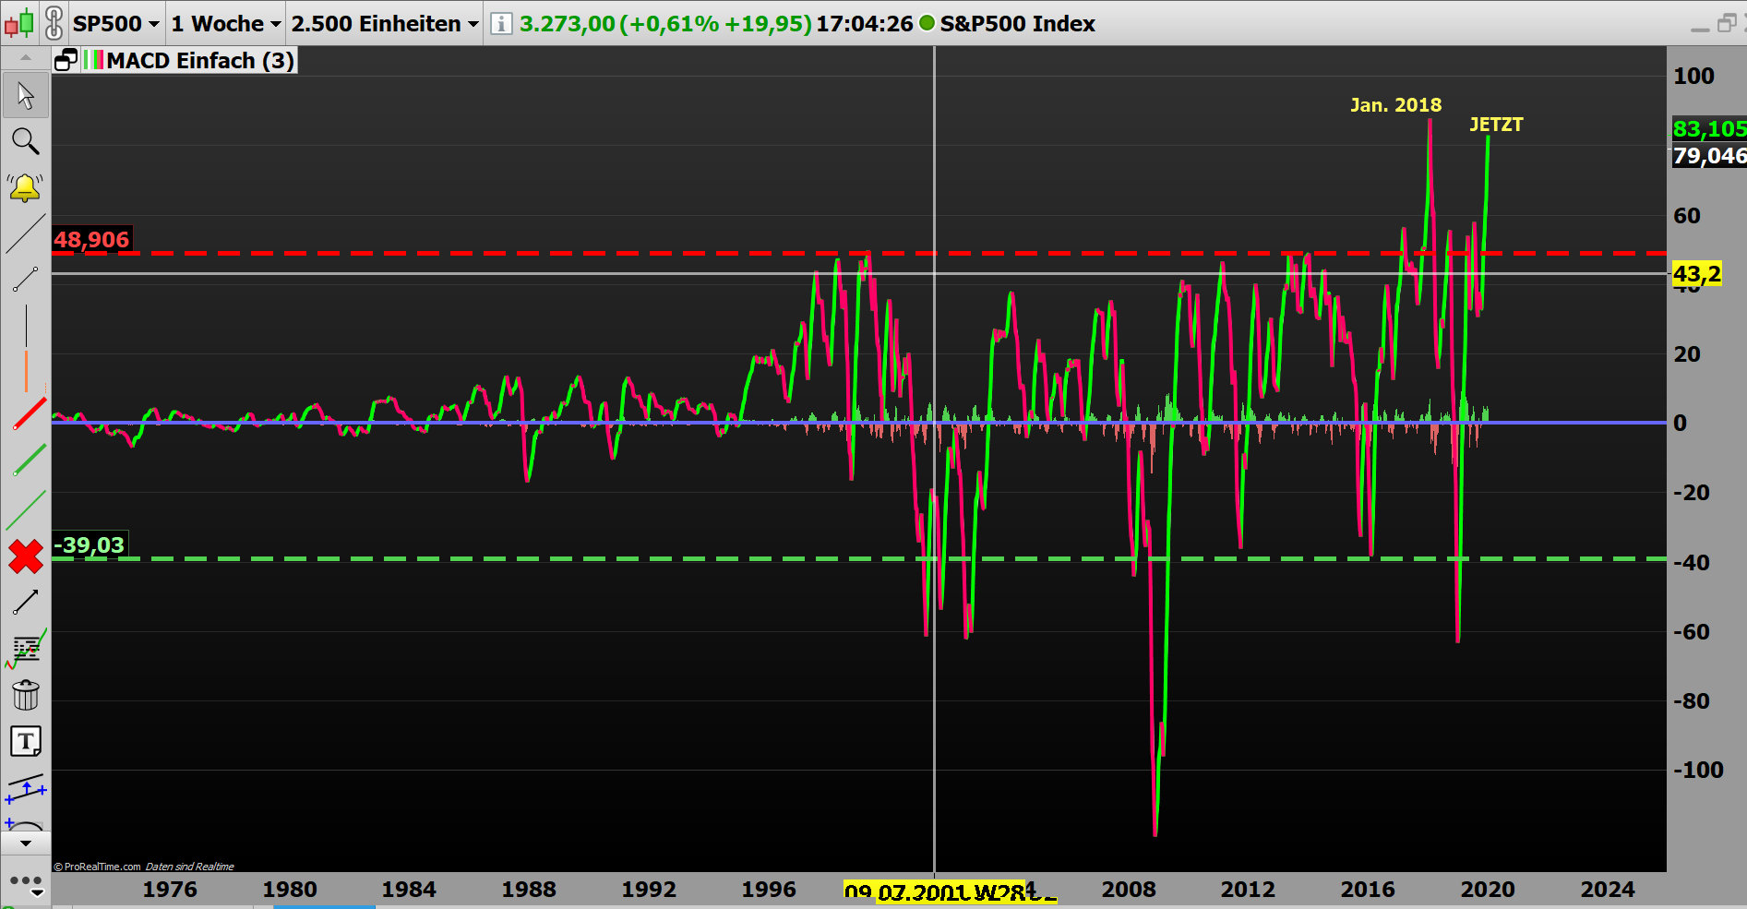Screen dimensions: 1747x909
Task: Click the MACD Einfach (3) indicator label
Action: click(198, 61)
